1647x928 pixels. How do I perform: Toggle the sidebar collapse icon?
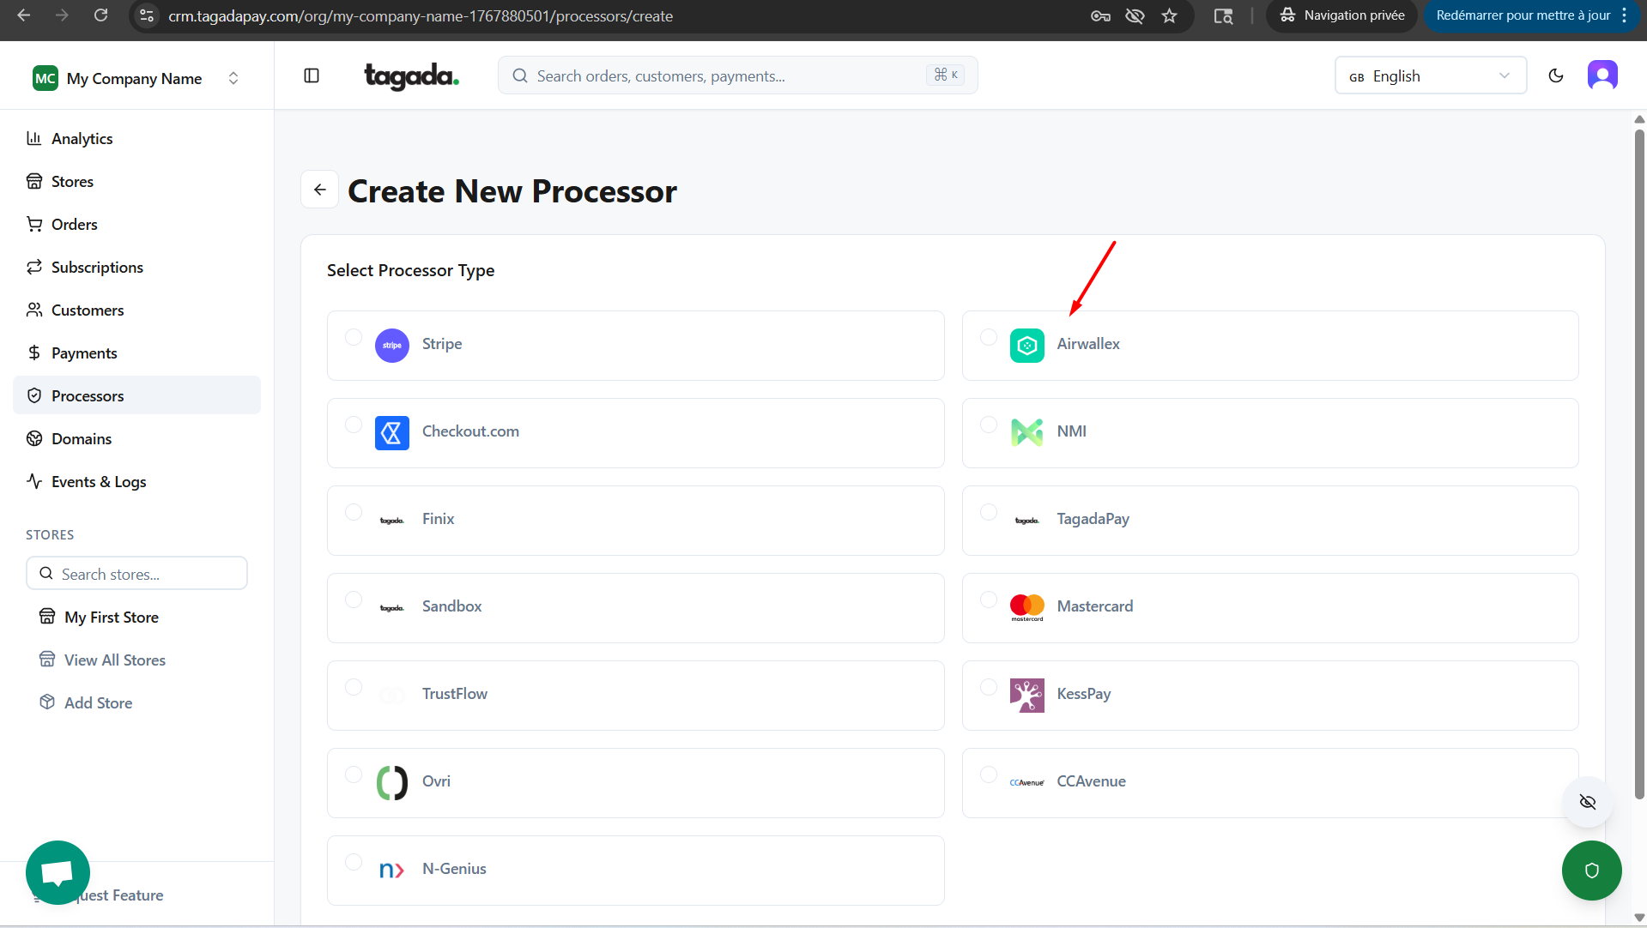click(x=312, y=76)
